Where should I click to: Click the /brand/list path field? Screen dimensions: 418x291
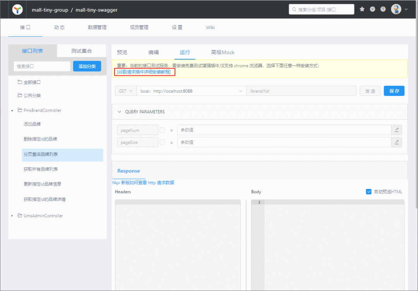[x=301, y=91]
